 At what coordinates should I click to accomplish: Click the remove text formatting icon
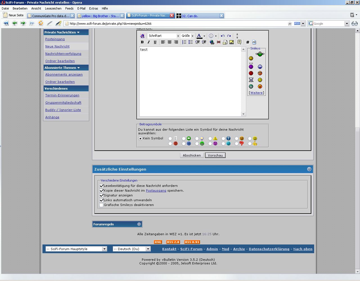(x=142, y=36)
